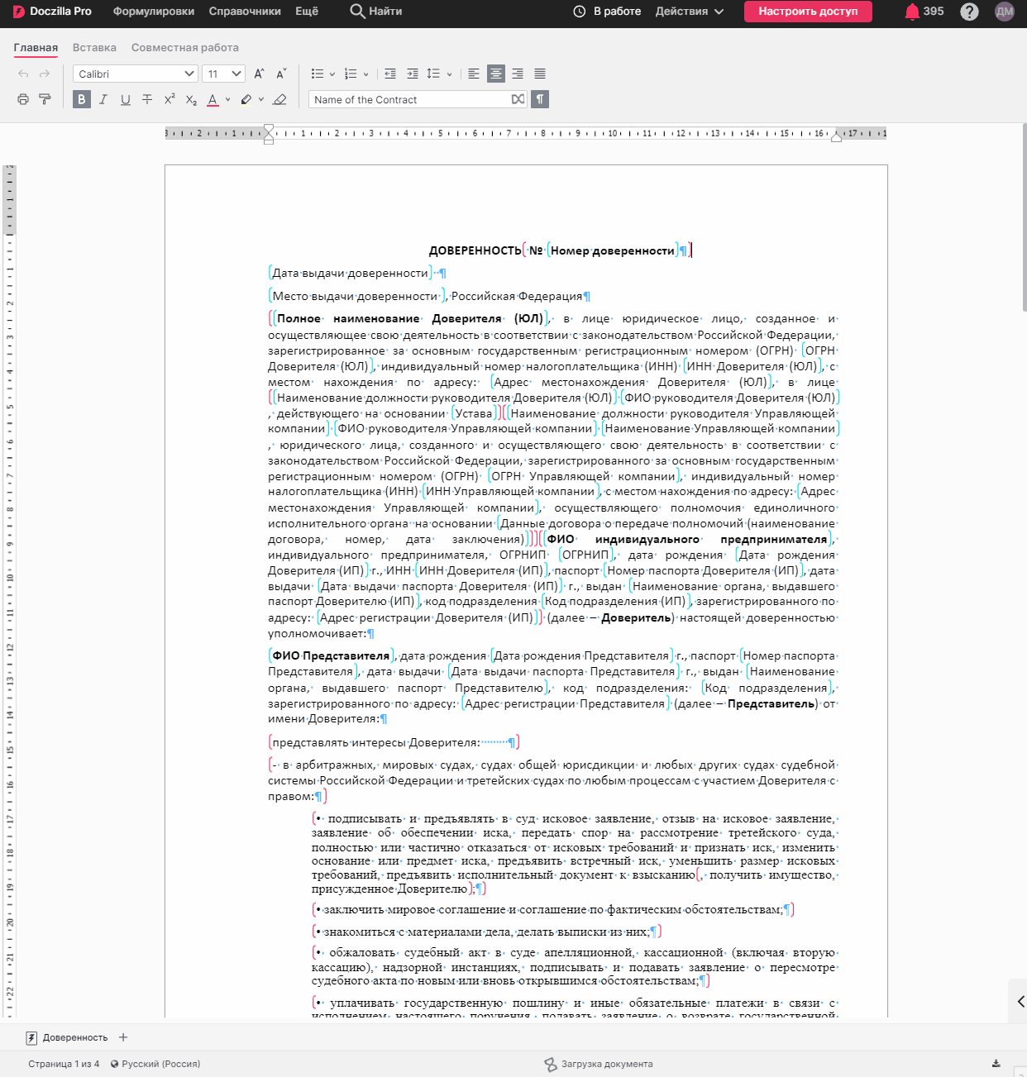Image resolution: width=1027 pixels, height=1077 pixels.
Task: Increase font size
Action: pyautogui.click(x=259, y=74)
